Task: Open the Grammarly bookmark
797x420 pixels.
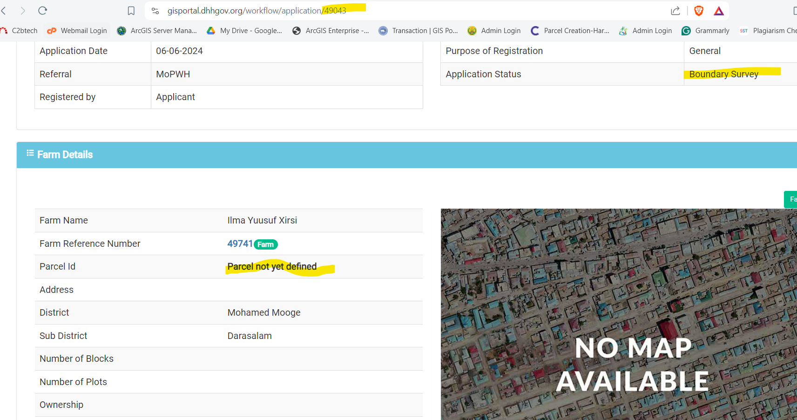Action: 705,31
